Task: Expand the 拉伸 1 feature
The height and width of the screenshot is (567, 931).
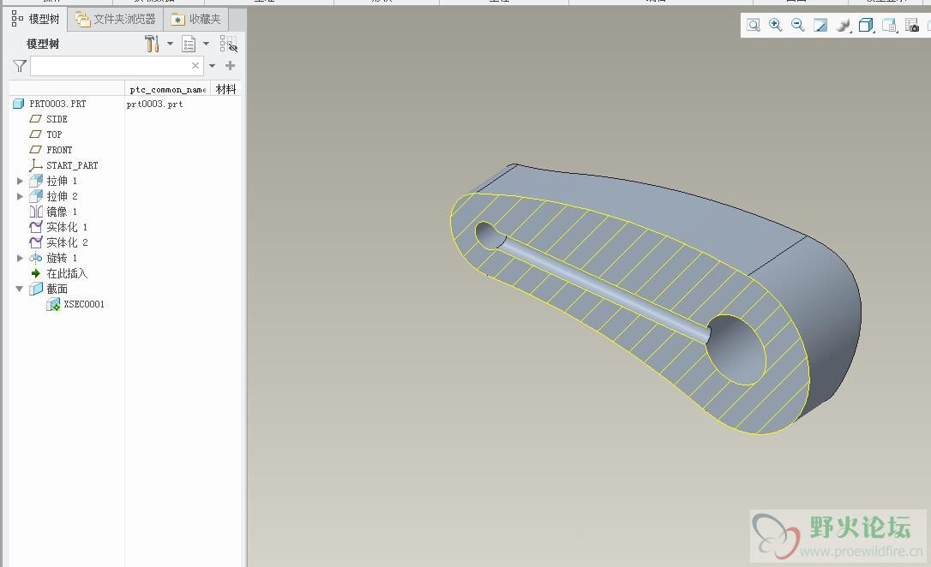Action: coord(20,181)
